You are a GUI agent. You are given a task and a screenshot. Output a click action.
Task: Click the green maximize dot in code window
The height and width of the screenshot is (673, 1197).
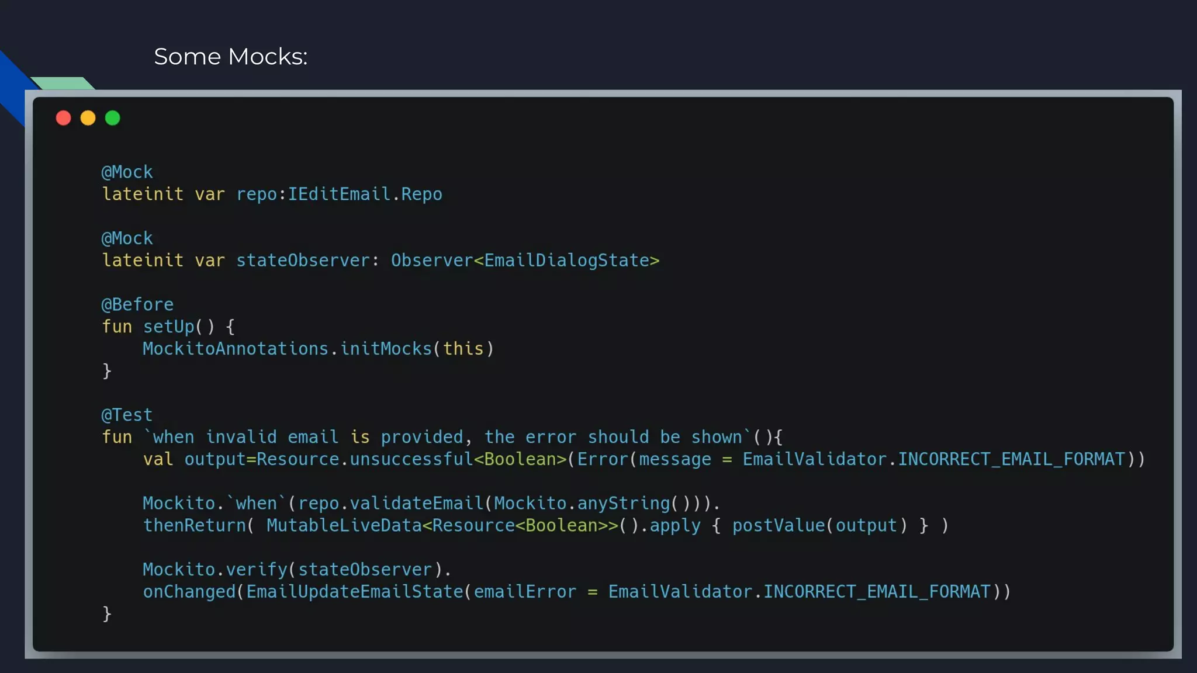[x=112, y=118]
